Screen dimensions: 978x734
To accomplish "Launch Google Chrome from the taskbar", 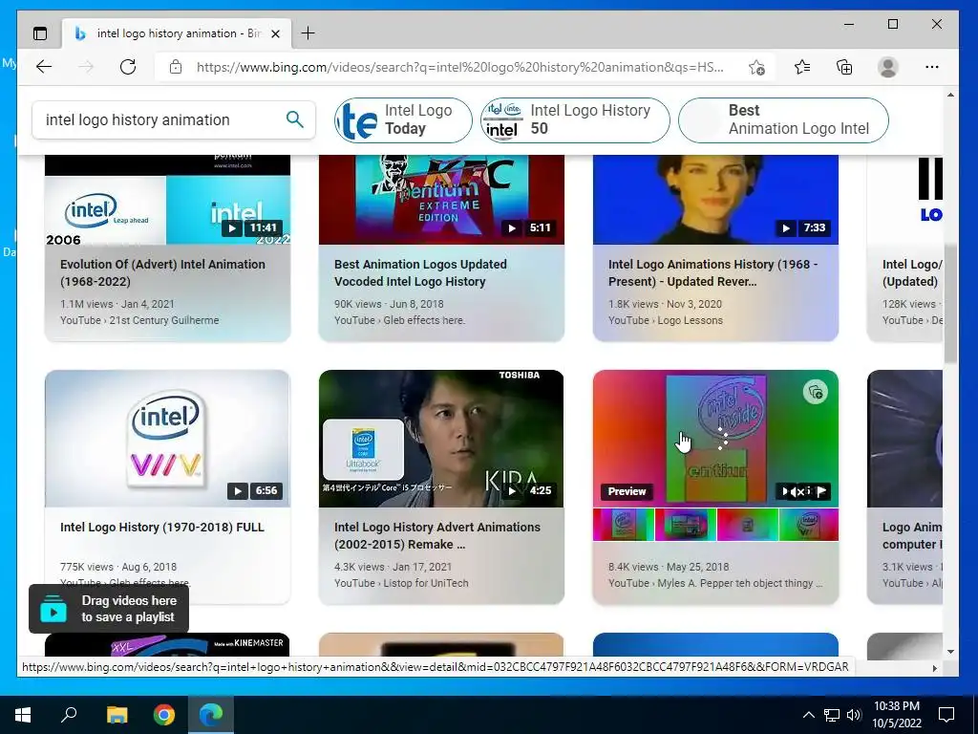I will tap(164, 715).
